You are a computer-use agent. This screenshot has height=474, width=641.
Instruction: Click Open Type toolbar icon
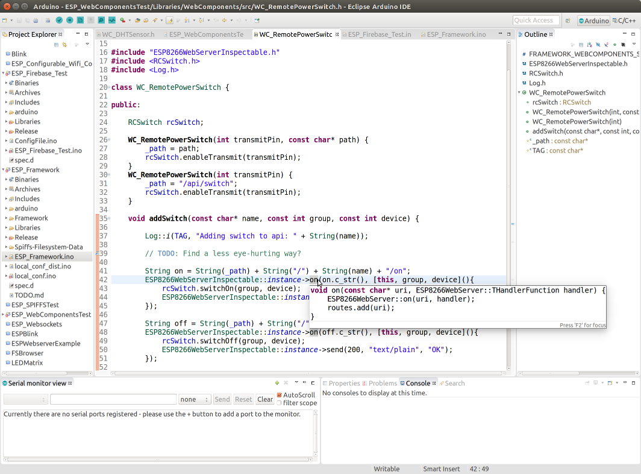tap(137, 21)
